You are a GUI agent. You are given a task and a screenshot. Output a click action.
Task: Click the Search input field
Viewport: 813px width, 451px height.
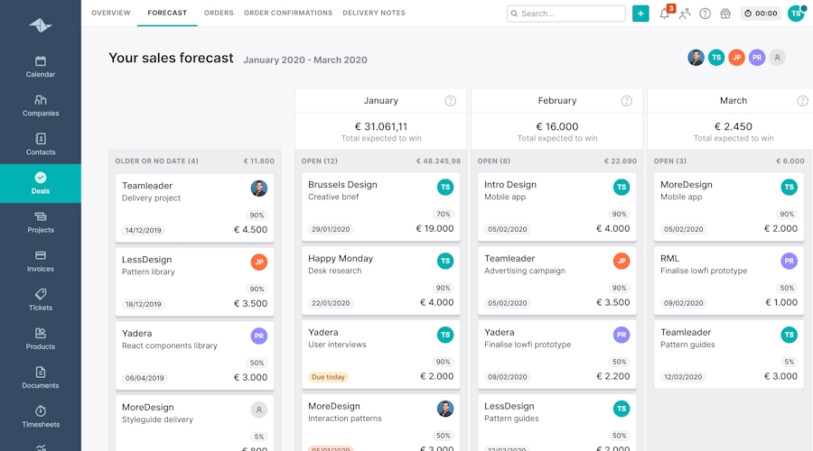(x=566, y=14)
